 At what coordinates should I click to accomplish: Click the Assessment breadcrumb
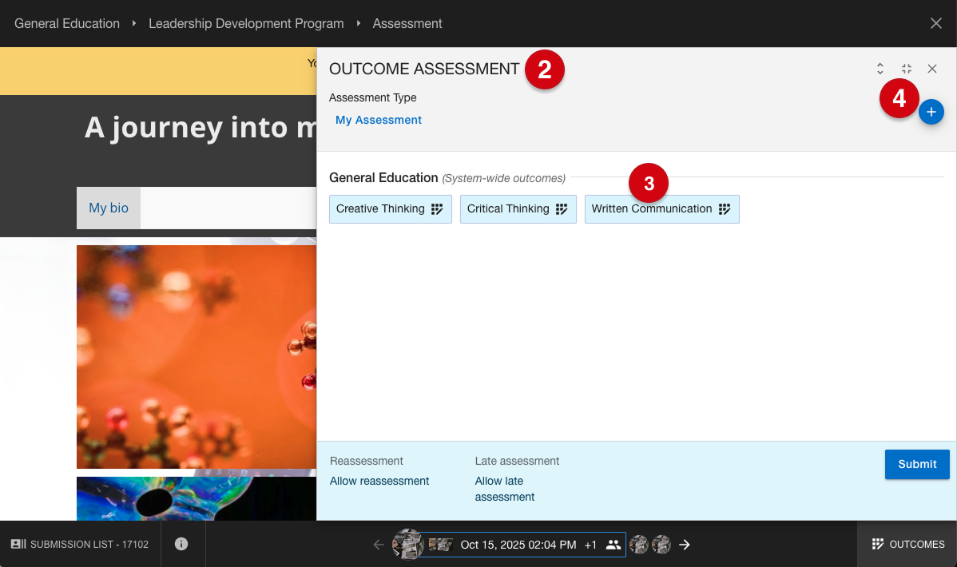point(407,23)
